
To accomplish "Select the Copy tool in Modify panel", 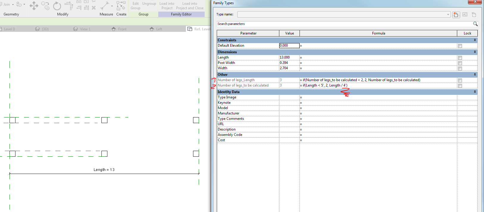I will 45,6.
